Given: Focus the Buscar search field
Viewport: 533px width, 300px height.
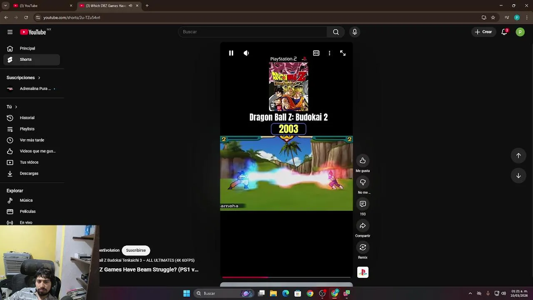Looking at the screenshot, I should pyautogui.click(x=253, y=32).
